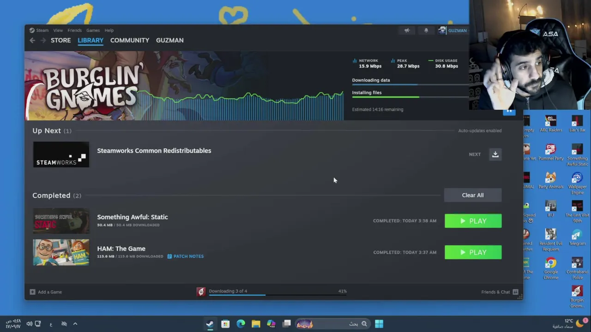Click Add a Game label
591x332 pixels.
pyautogui.click(x=50, y=292)
